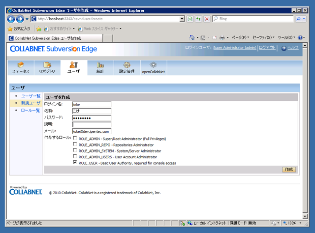Open the Web スライス ギャラリー link
Screen dimensions: 315x233
tap(99, 29)
